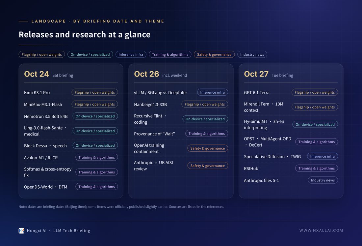The width and height of the screenshot is (362, 246).
Task: Click the Speculative Diffusion TWIG item
Action: point(272,157)
